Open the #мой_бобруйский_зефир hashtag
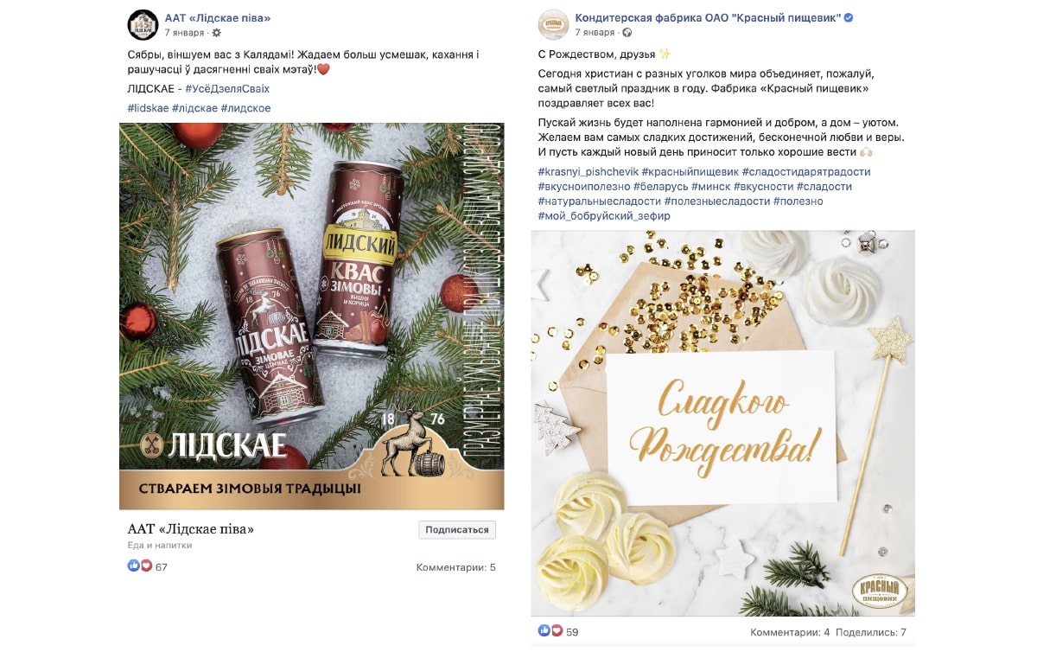This screenshot has width=1037, height=652. 603,215
